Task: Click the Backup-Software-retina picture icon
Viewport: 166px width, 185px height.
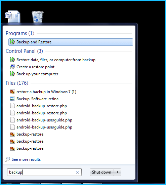Action: [12, 99]
